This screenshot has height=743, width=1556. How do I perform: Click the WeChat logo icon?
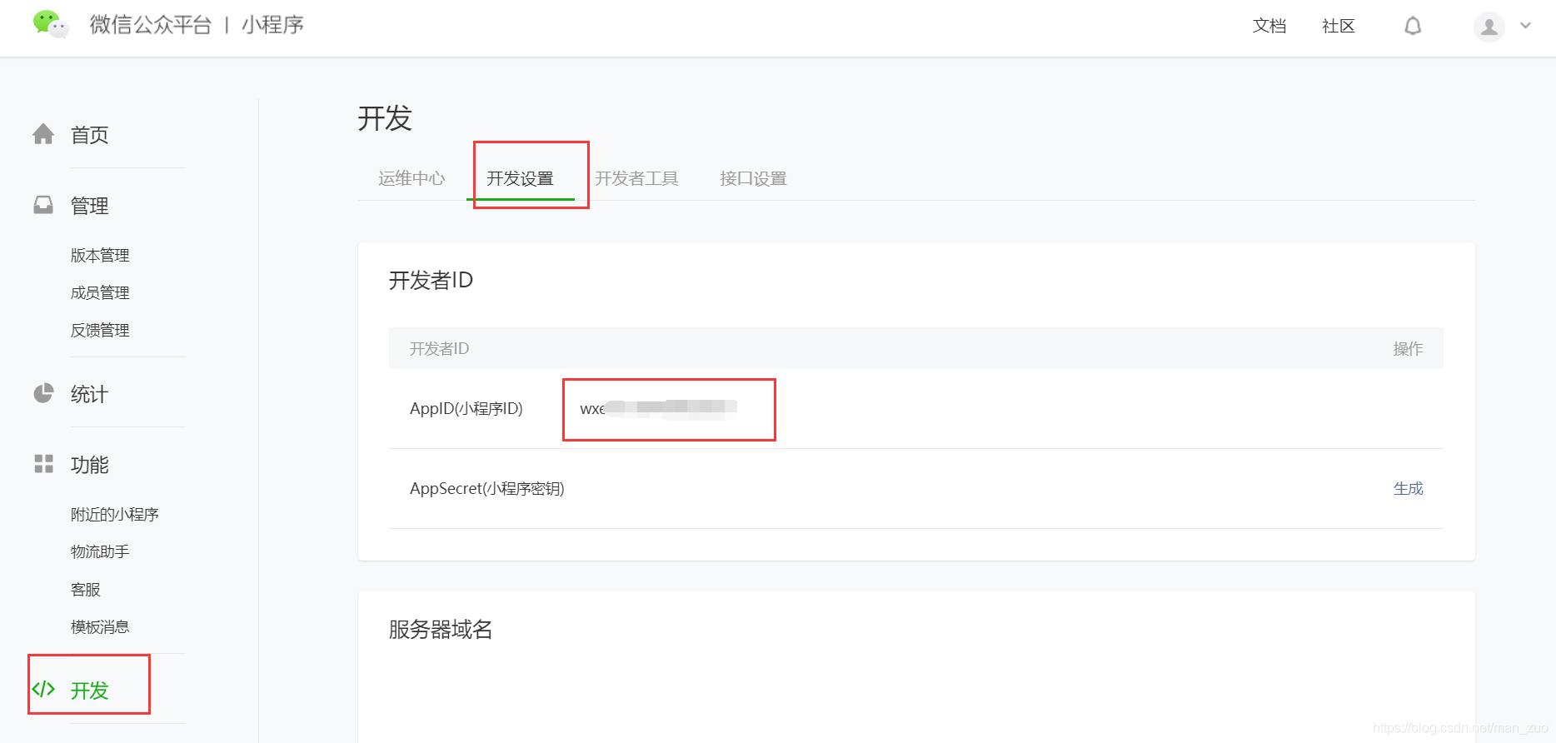coord(50,24)
